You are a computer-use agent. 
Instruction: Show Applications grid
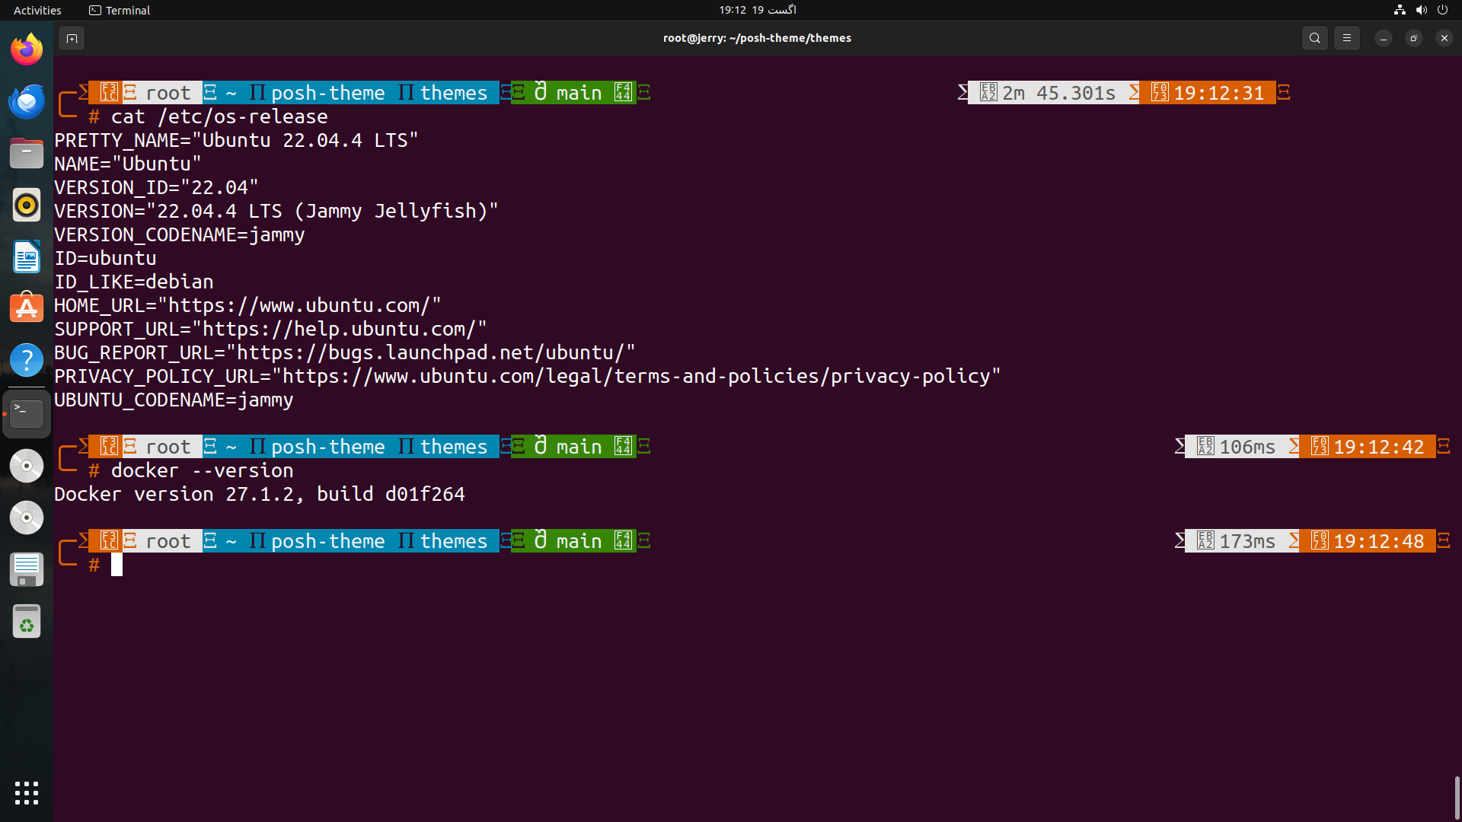[x=27, y=793]
